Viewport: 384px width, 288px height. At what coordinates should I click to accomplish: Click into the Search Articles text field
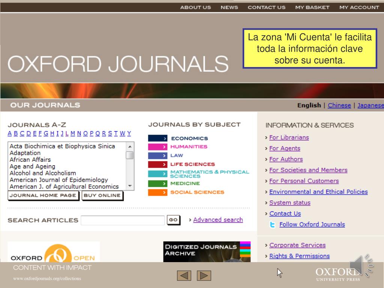point(123,220)
